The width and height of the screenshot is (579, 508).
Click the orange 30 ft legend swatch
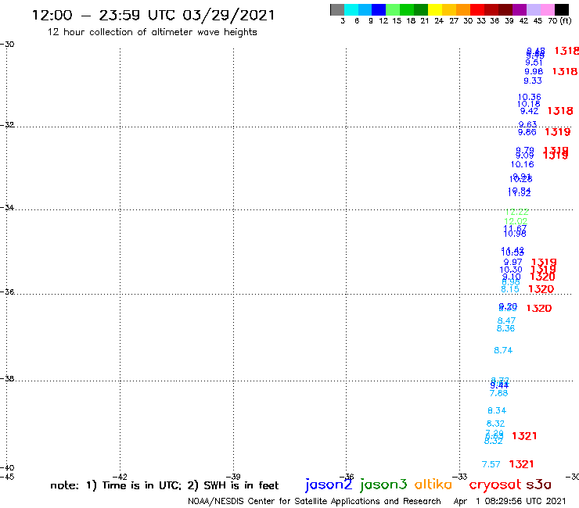coord(463,9)
